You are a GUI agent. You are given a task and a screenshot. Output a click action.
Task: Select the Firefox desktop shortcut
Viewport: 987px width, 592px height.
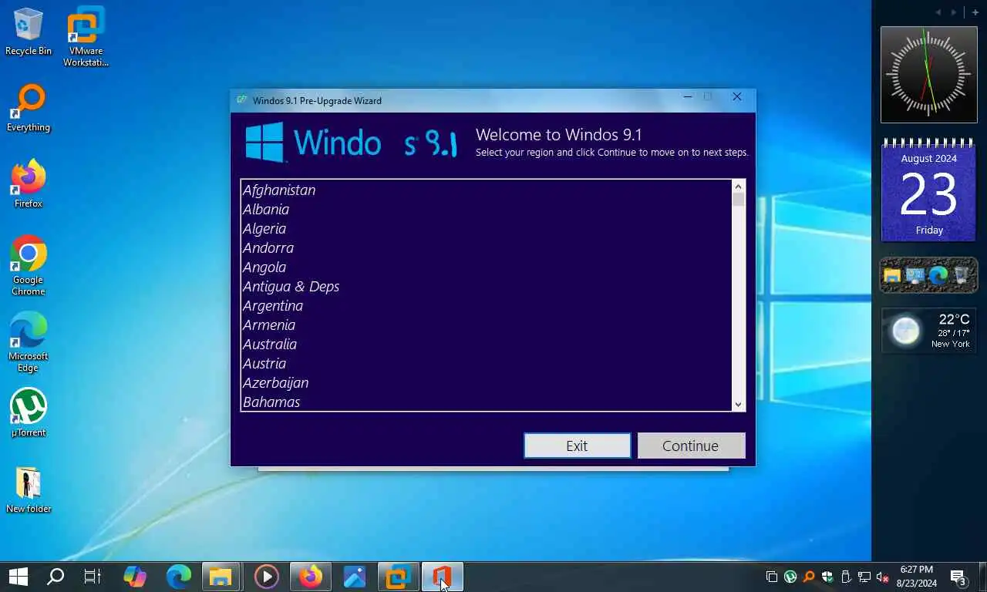pyautogui.click(x=29, y=184)
